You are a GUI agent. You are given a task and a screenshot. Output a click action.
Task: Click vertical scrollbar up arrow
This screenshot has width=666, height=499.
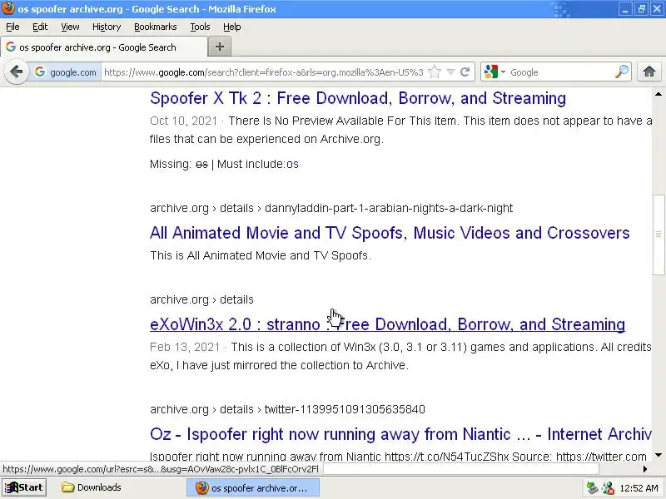coord(659,94)
